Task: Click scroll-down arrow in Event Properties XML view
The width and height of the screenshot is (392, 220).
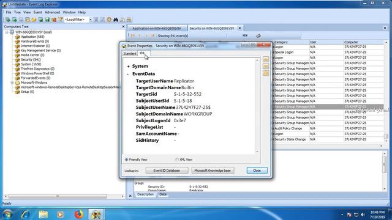Action: (257, 152)
